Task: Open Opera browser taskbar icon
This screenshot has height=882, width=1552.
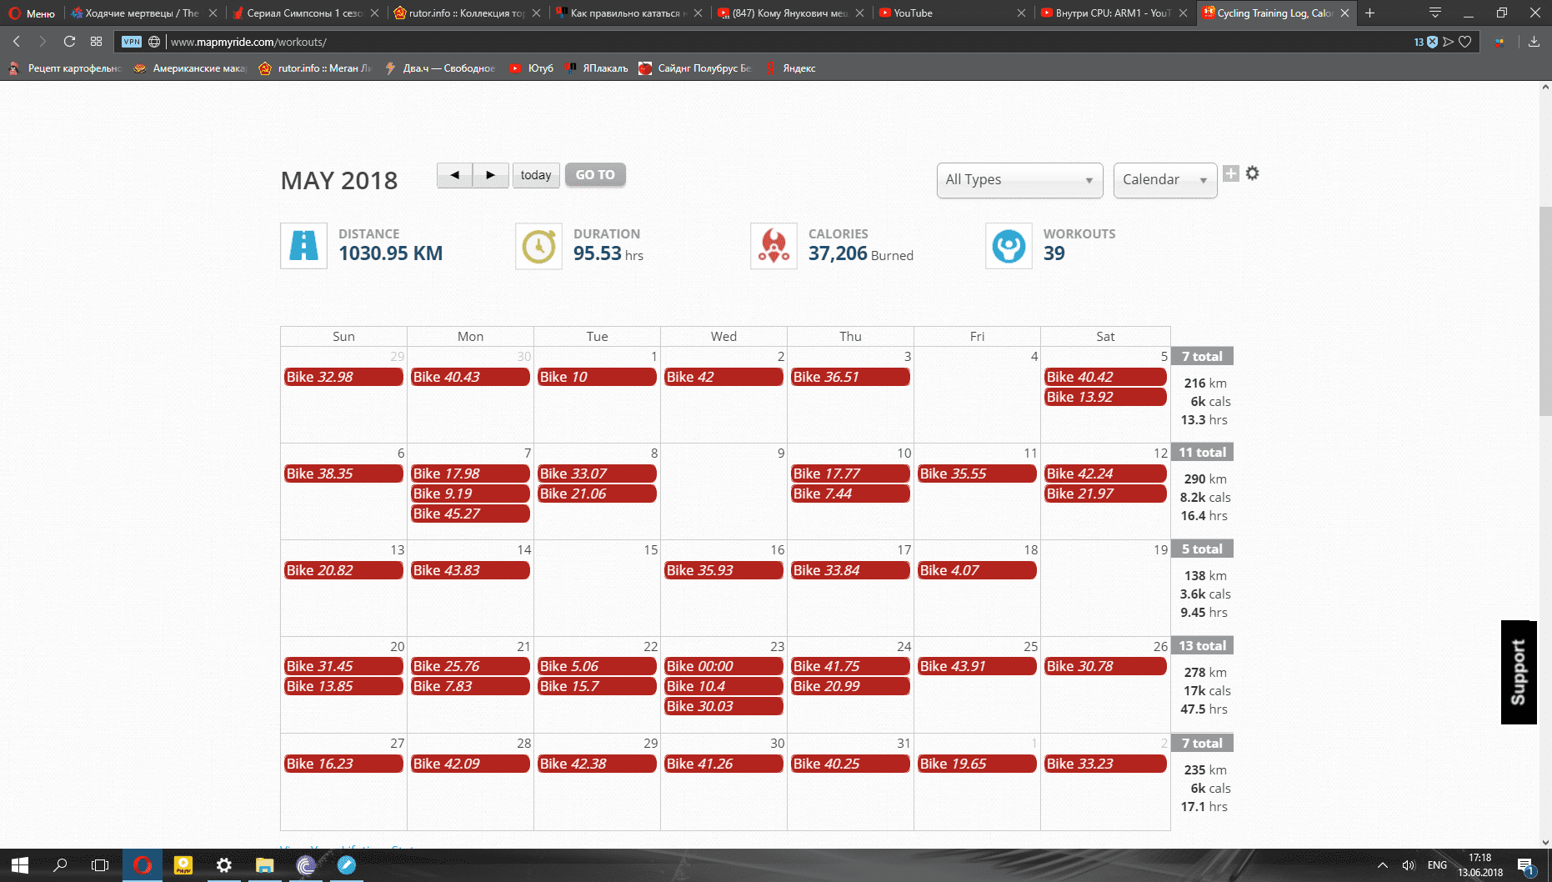Action: pyautogui.click(x=143, y=865)
